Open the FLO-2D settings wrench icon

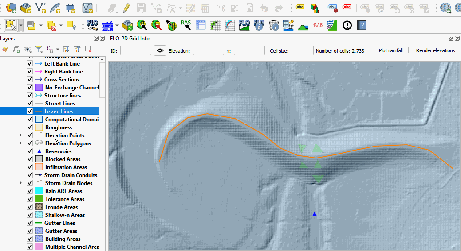pyautogui.click(x=92, y=25)
